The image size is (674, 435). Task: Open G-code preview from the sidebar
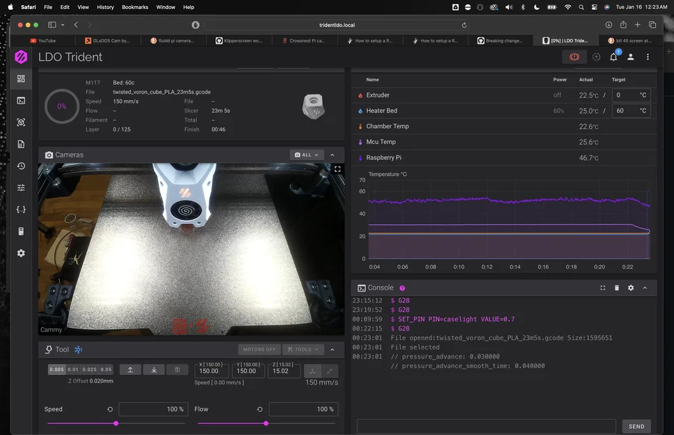click(21, 122)
